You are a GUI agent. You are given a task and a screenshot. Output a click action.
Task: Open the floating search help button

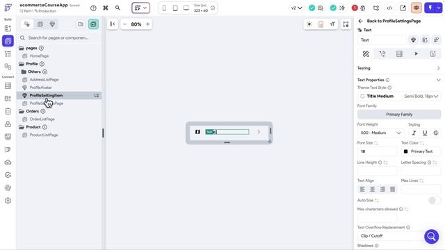pyautogui.click(x=431, y=236)
